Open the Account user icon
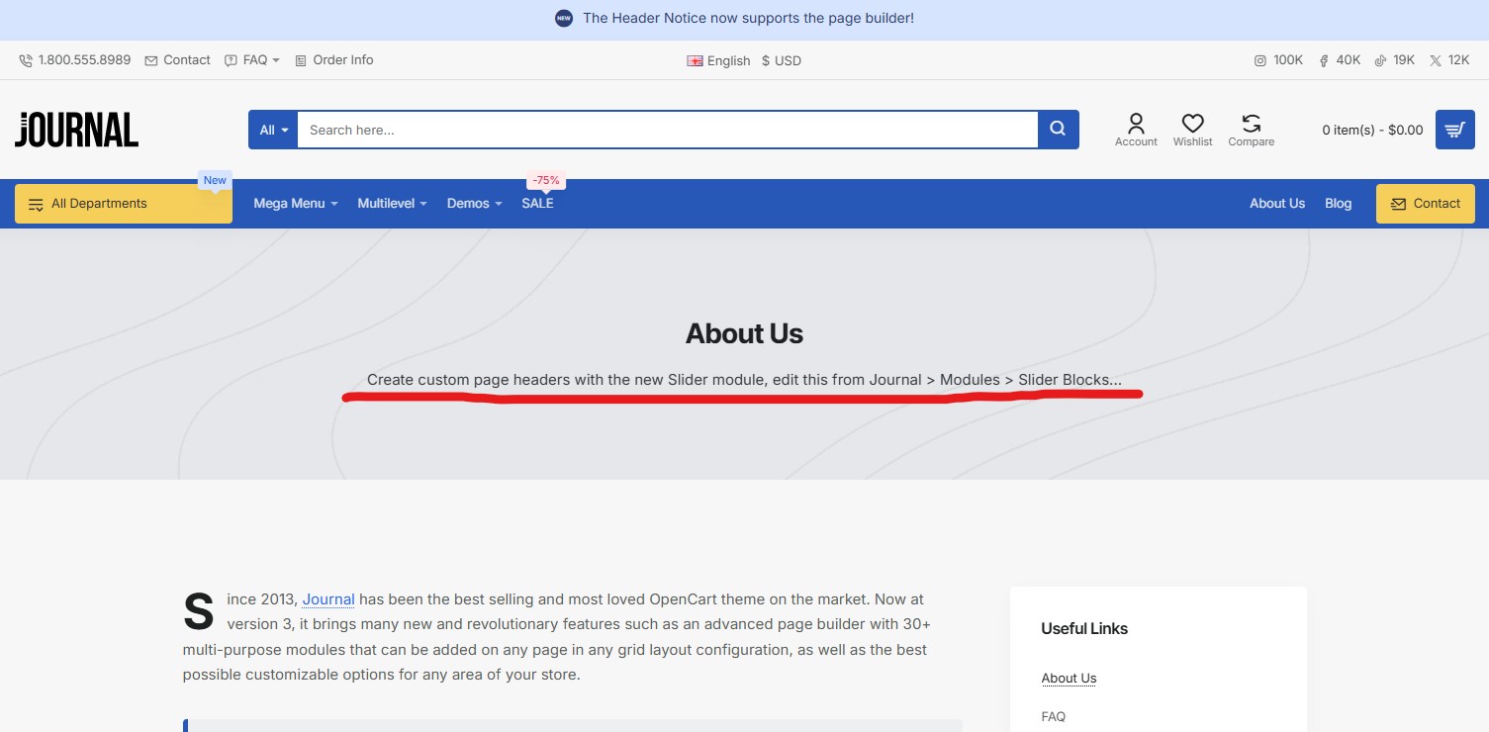 point(1136,123)
